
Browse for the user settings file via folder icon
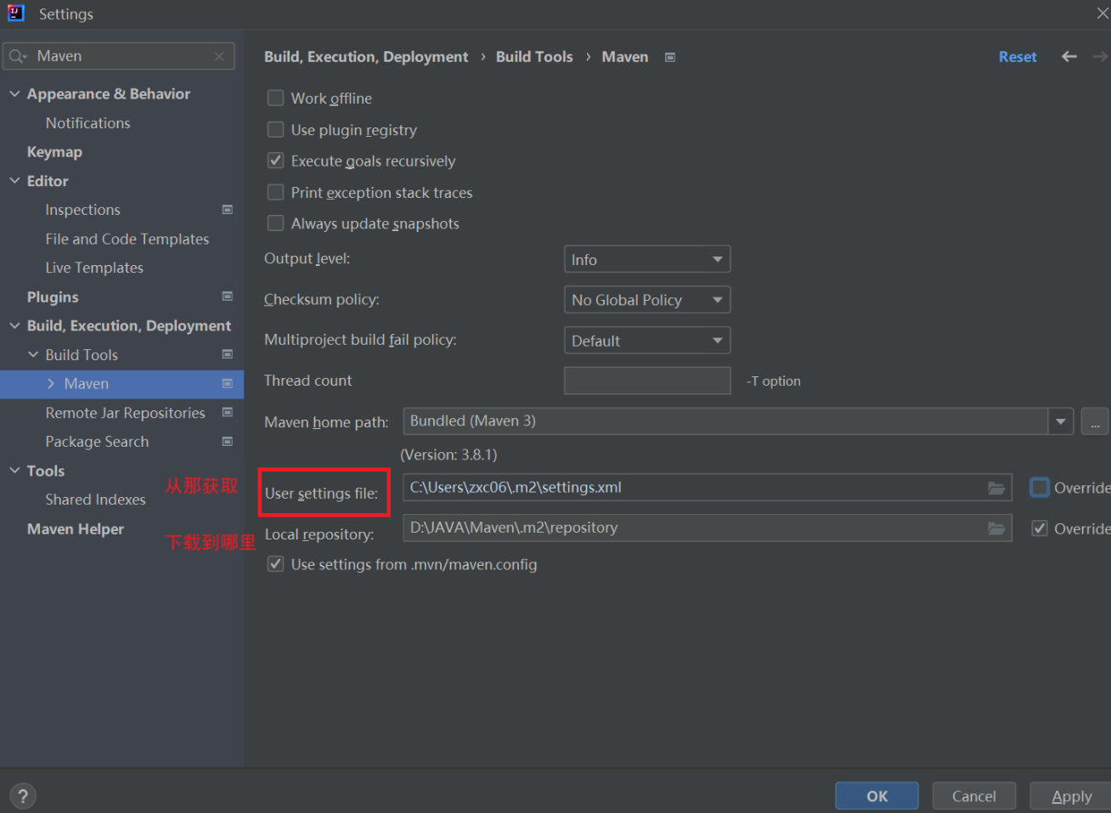[x=996, y=488]
